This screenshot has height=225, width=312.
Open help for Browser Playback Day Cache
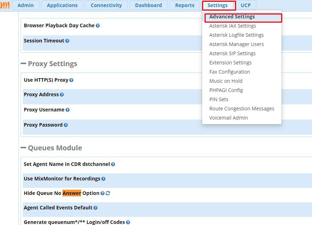click(98, 25)
